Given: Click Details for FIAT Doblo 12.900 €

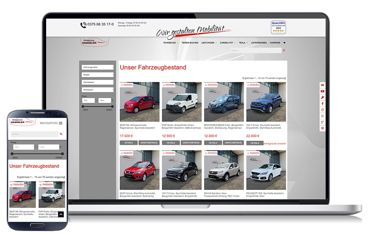Looking at the screenshot, I should point(171,143).
